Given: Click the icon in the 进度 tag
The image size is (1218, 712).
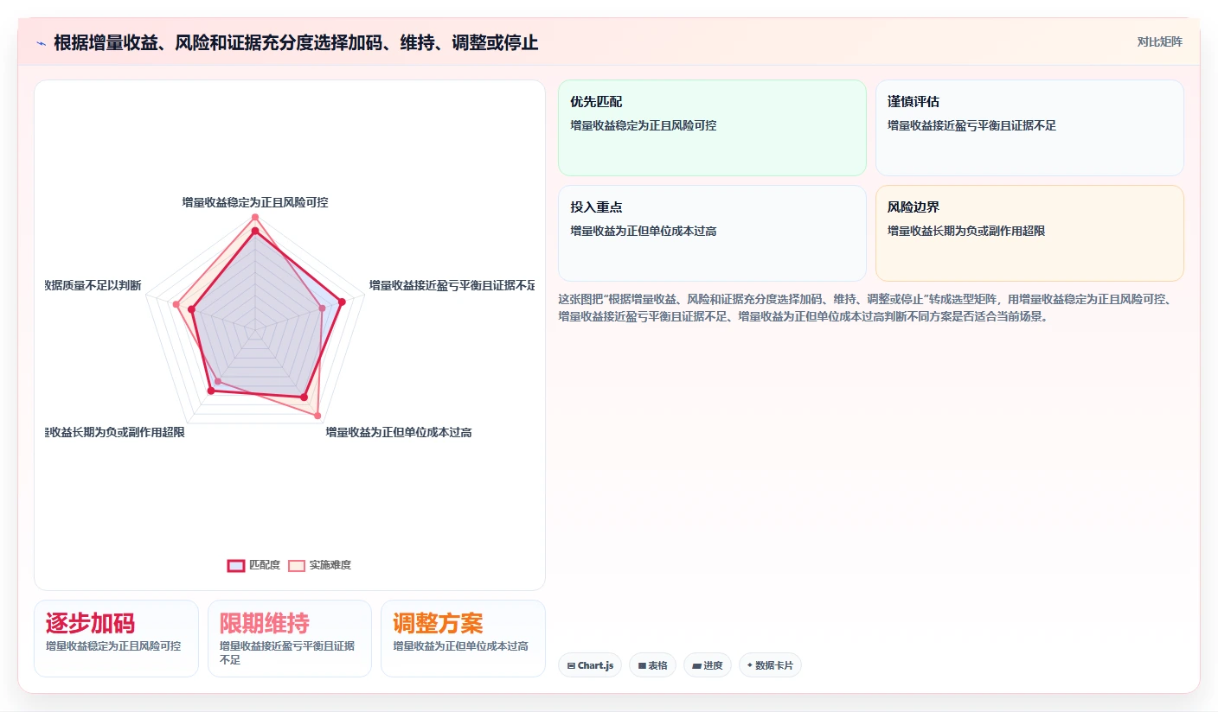Looking at the screenshot, I should click(x=696, y=665).
